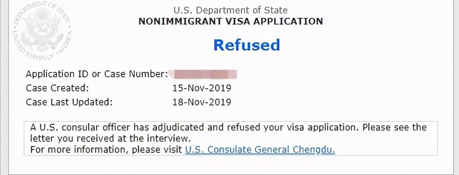Select the redacted case number value
The width and height of the screenshot is (459, 175).
click(203, 75)
